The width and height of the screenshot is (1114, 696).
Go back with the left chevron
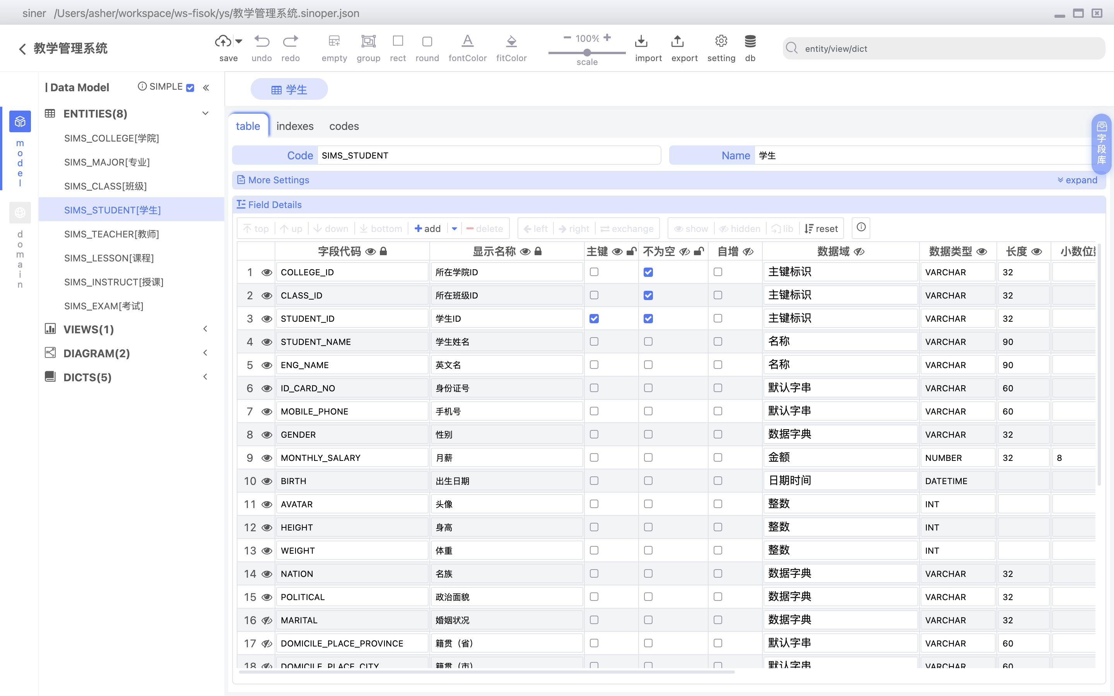pos(22,49)
